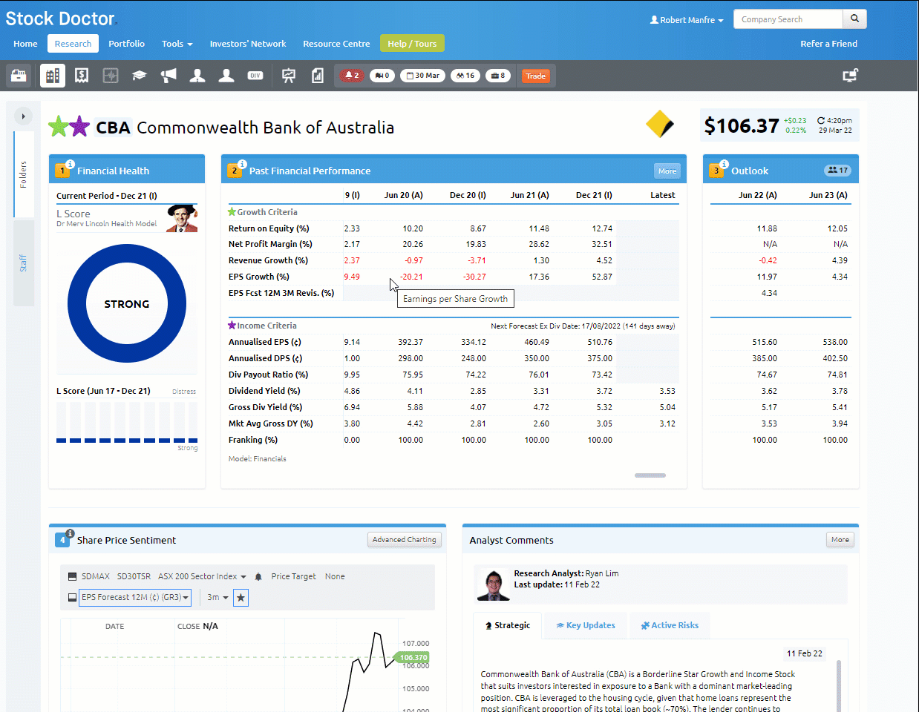The image size is (919, 712).
Task: Click the price target bell icon
Action: [x=258, y=576]
